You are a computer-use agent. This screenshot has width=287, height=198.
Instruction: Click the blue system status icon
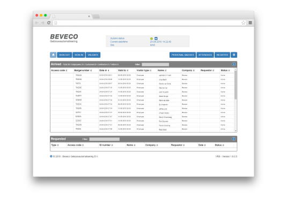[x=156, y=39]
